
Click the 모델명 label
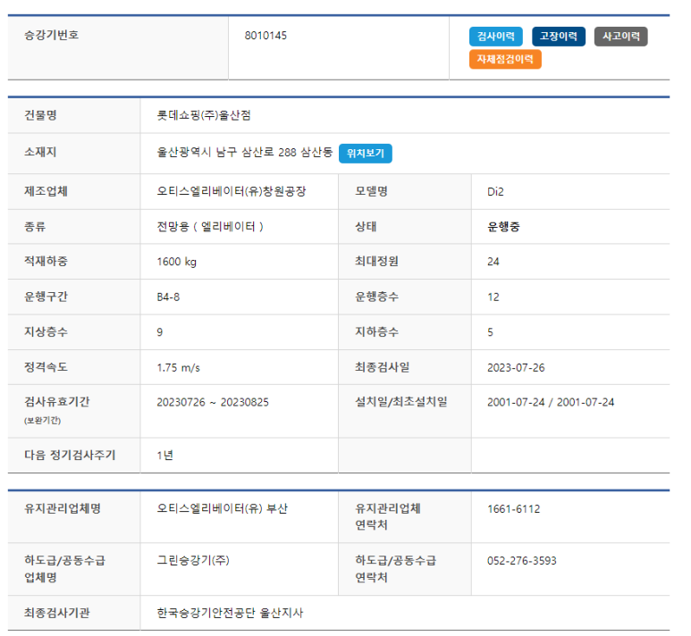tap(371, 191)
